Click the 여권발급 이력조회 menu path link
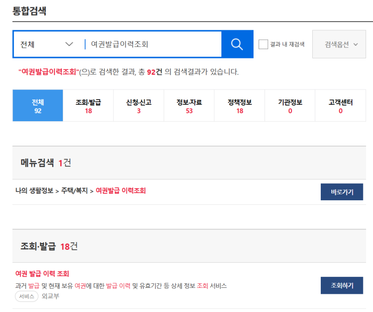 [120, 191]
